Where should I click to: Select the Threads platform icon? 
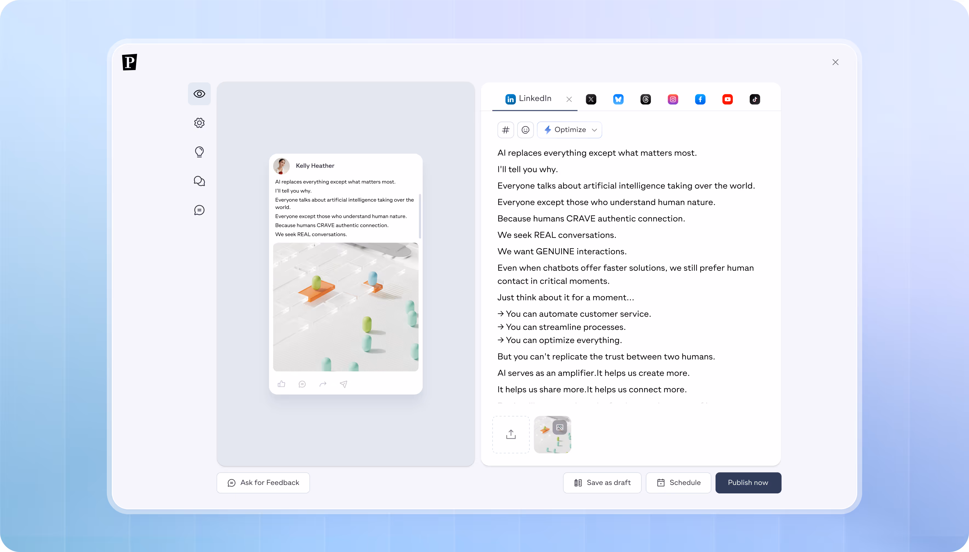[645, 99]
